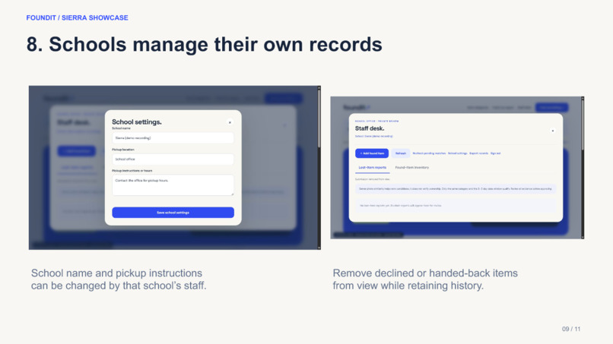Refresh the Staff desk records
Image resolution: width=613 pixels, height=344 pixels.
point(401,153)
